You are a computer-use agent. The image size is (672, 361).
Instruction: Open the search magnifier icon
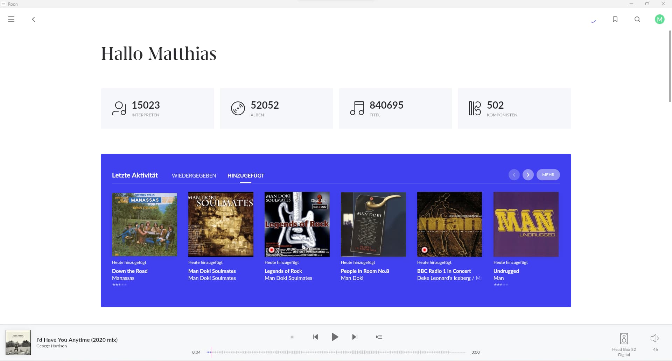(x=637, y=19)
